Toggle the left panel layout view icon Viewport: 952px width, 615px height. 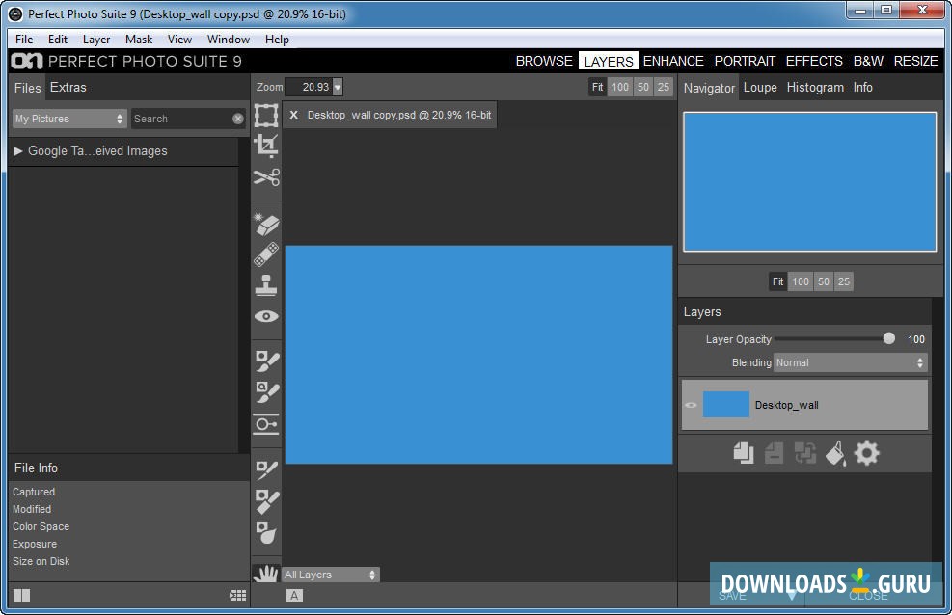coord(21,596)
